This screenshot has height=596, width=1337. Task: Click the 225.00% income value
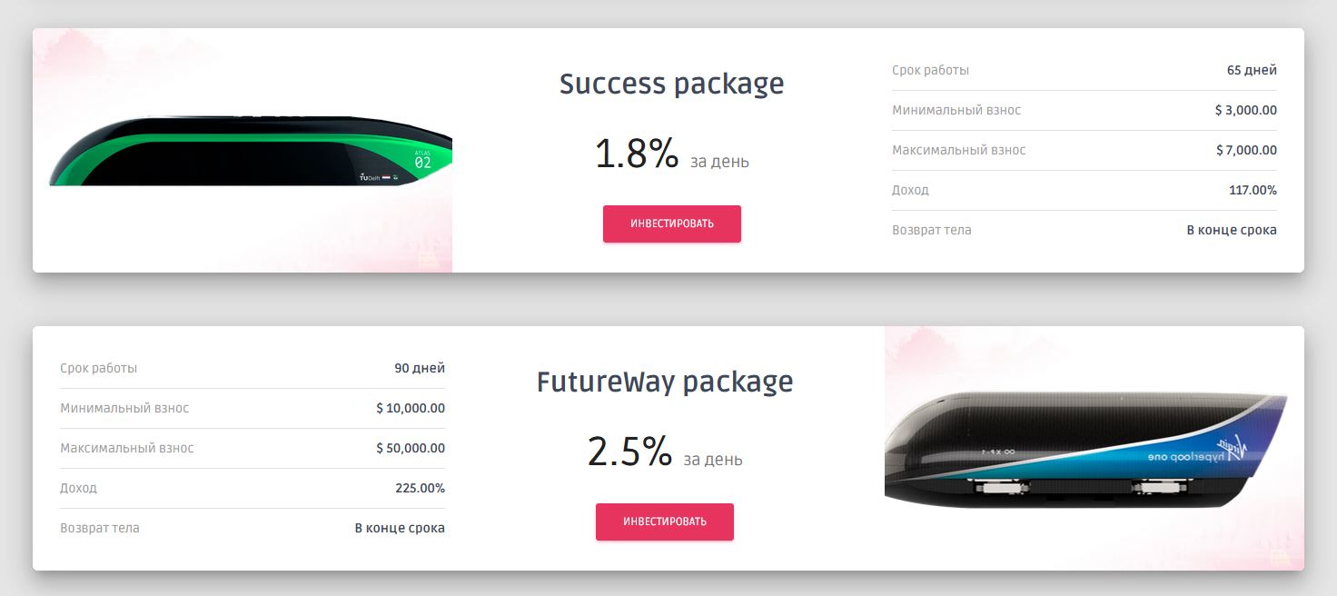point(420,488)
